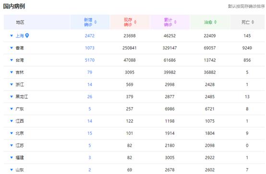Click Shanghai cumulative cases value 46252

[169, 36]
